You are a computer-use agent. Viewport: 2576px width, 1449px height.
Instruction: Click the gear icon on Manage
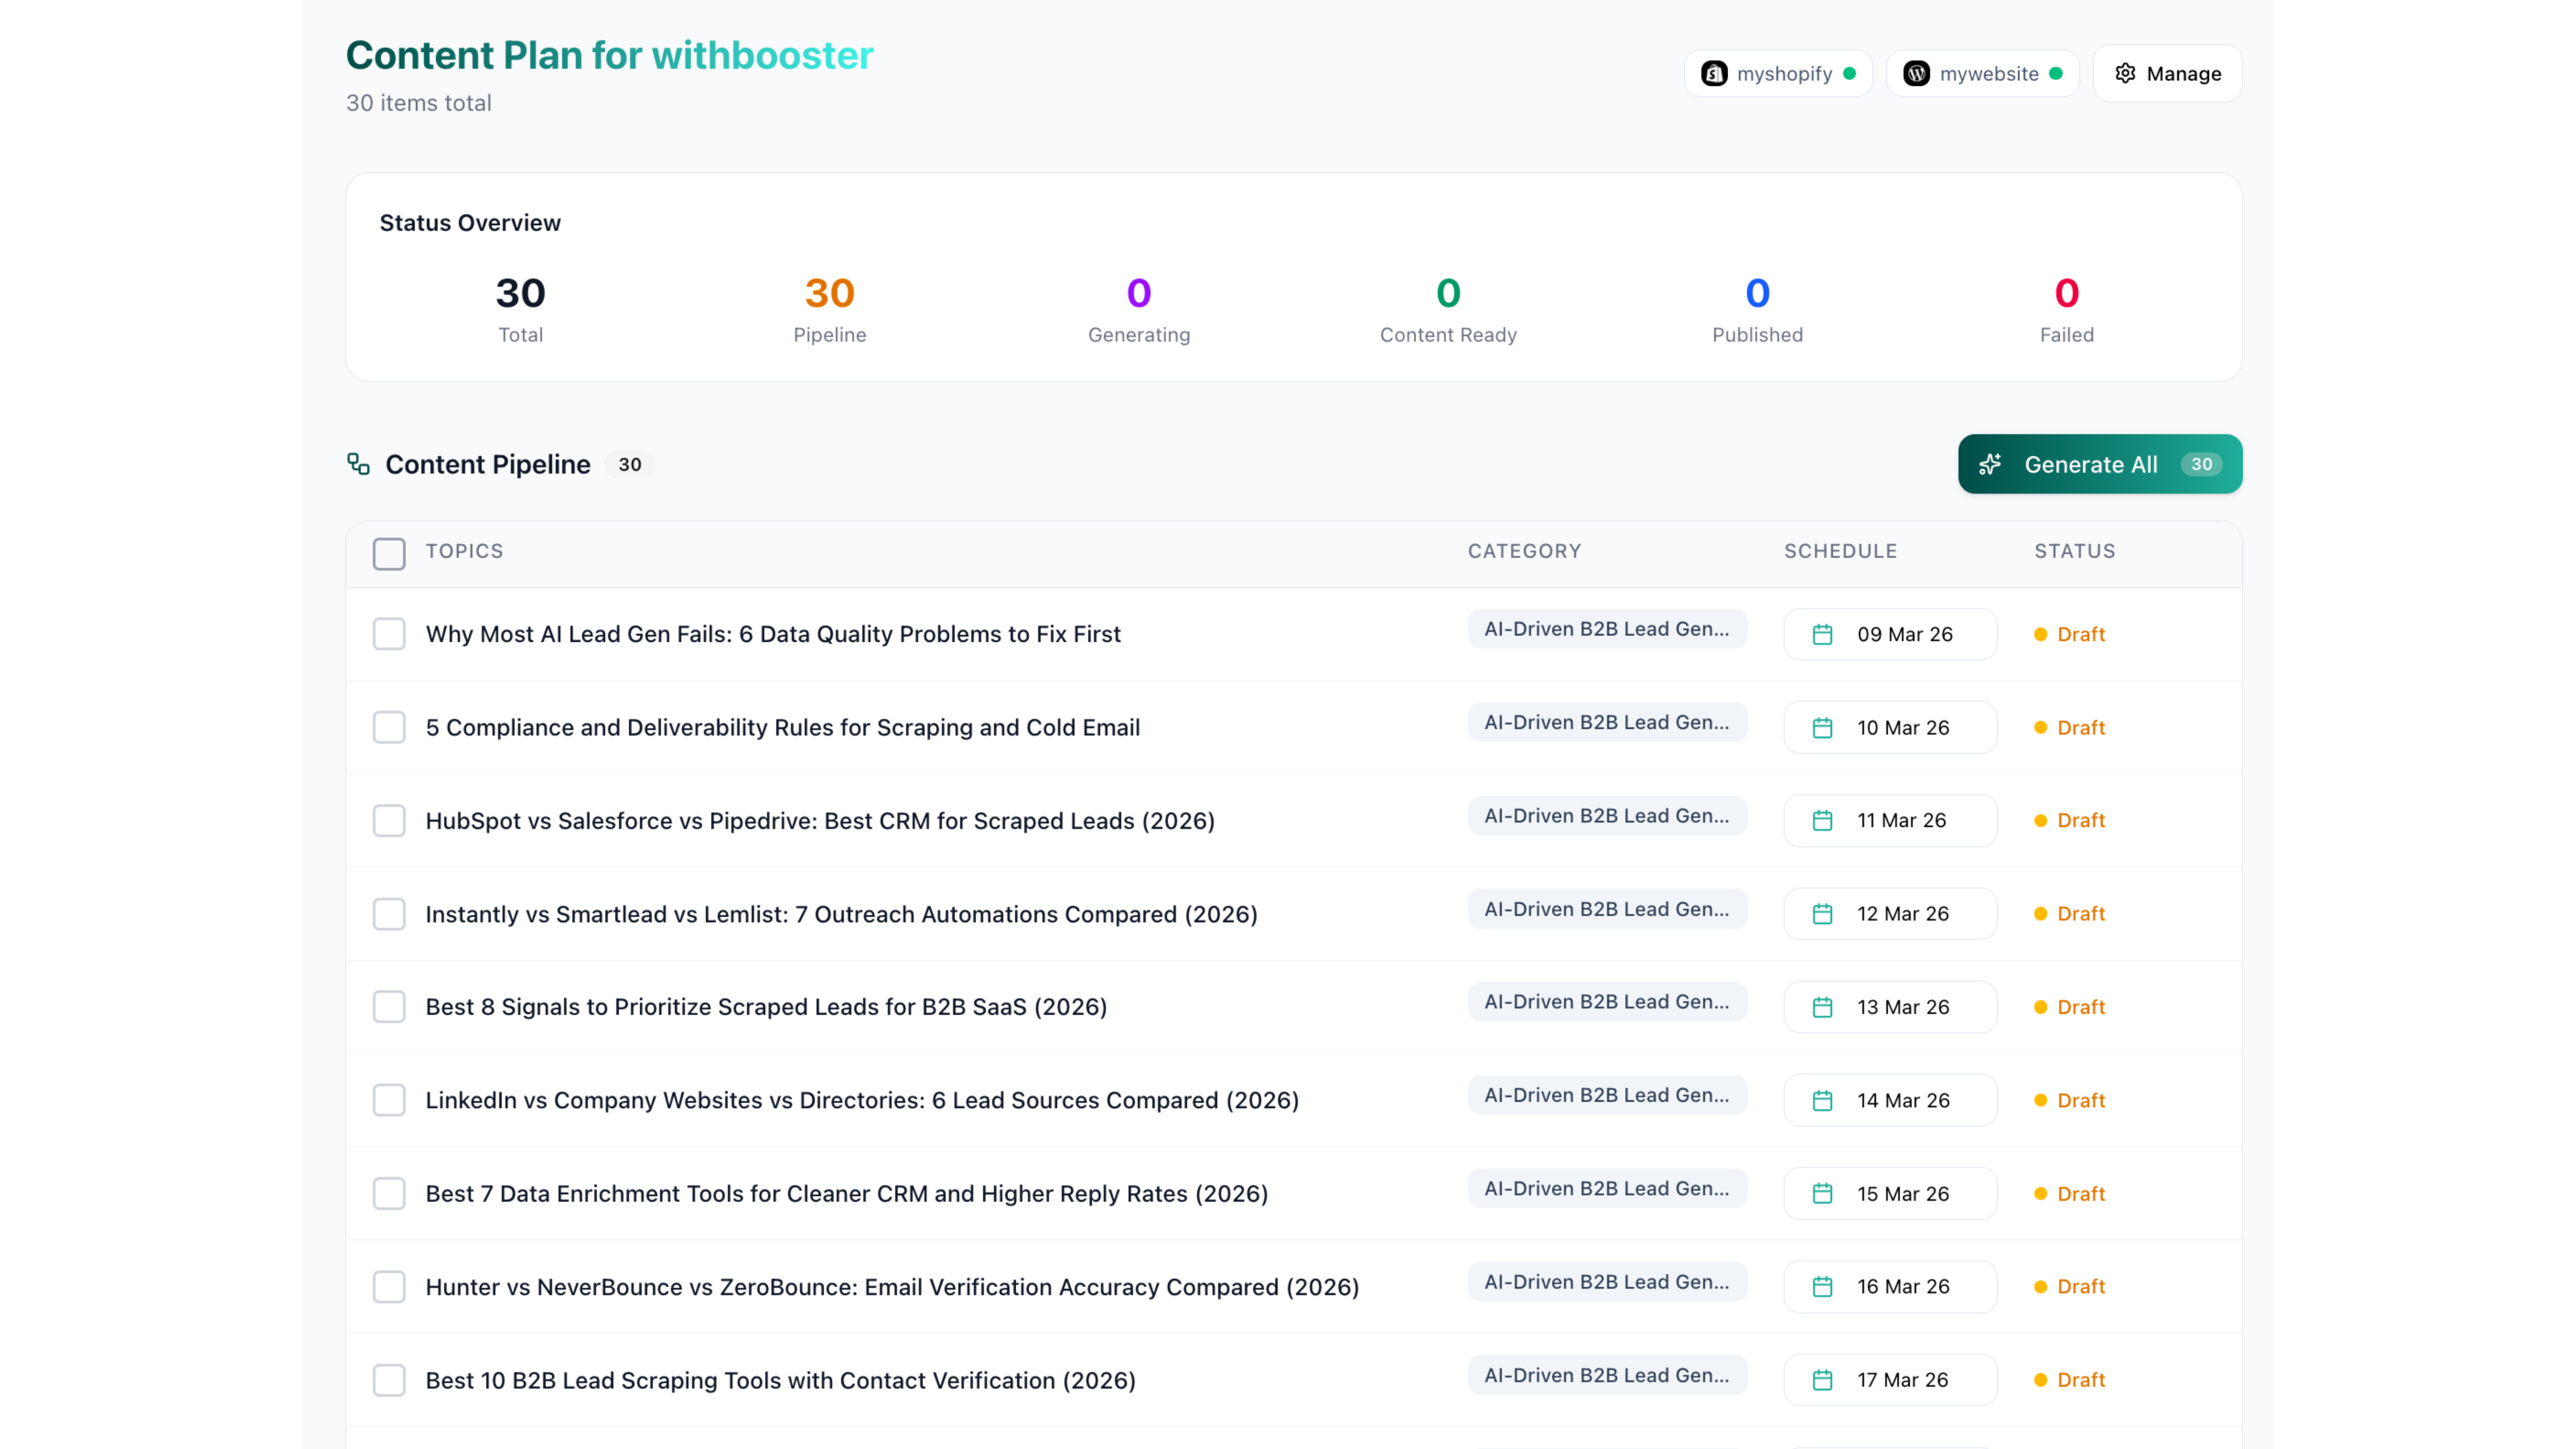[2125, 74]
